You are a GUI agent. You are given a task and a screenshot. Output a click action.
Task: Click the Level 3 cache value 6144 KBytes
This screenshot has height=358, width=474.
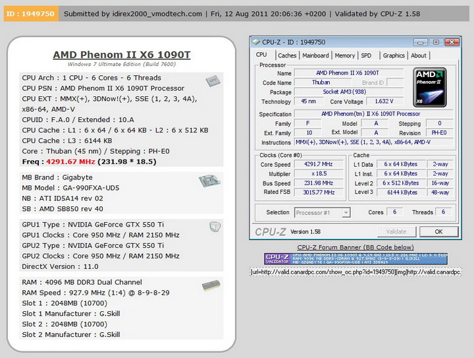[402, 192]
